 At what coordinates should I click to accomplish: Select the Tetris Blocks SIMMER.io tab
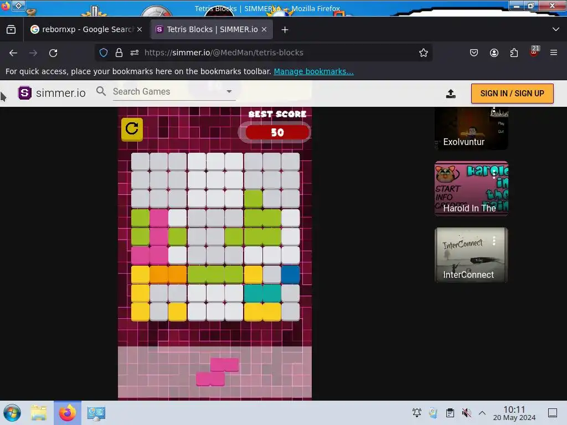point(212,29)
